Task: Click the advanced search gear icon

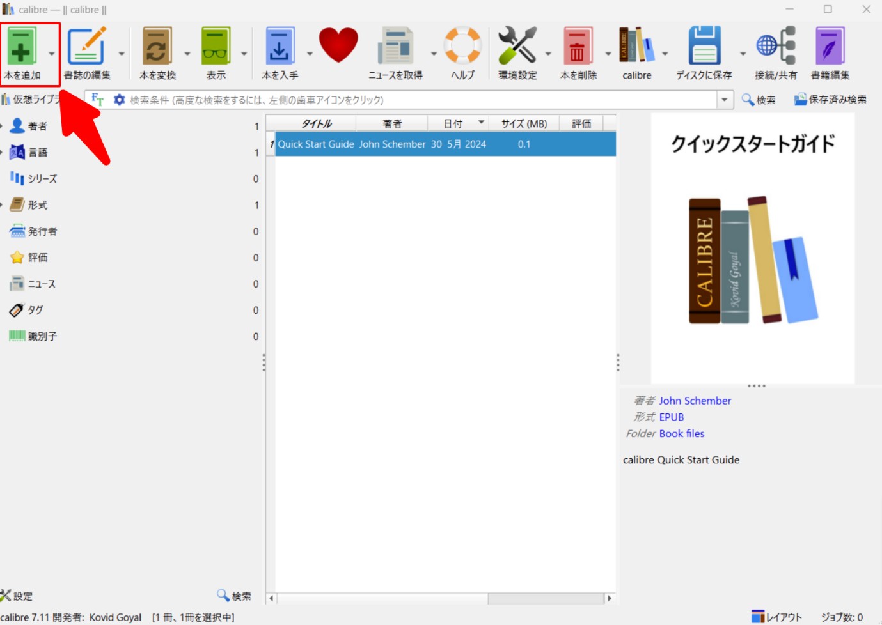Action: click(x=119, y=100)
